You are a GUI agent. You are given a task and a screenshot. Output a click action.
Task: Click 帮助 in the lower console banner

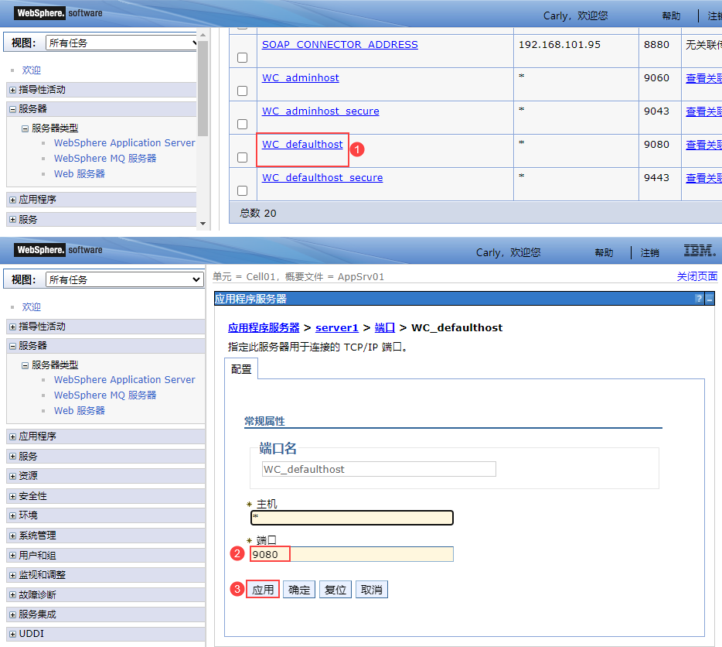click(604, 252)
